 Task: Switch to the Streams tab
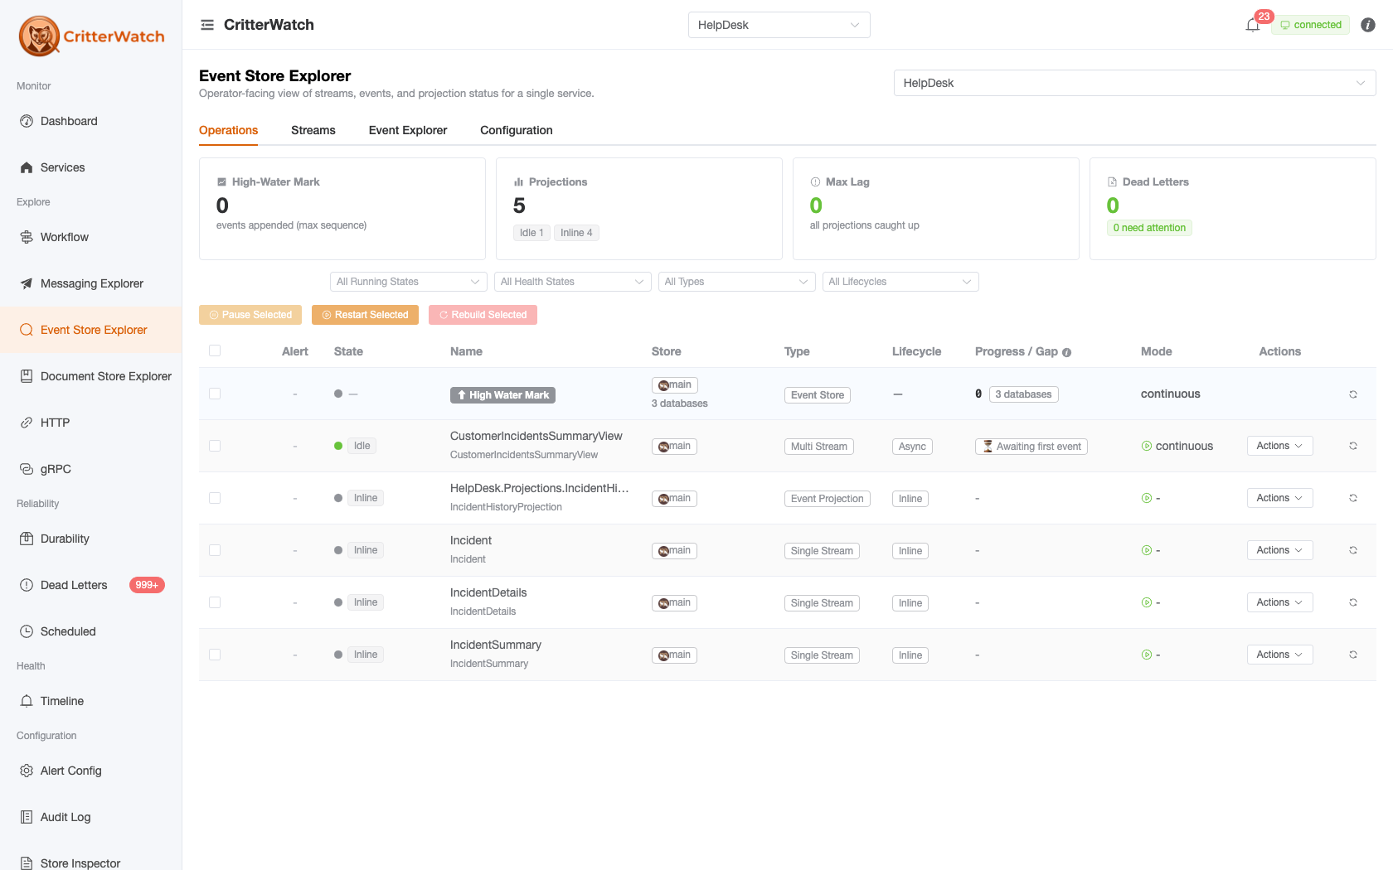click(313, 130)
